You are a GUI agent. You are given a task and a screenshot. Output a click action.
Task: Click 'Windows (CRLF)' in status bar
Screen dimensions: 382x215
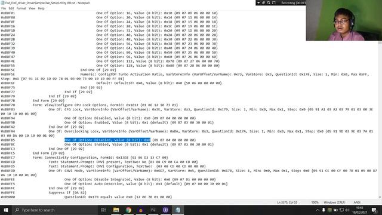(334, 202)
